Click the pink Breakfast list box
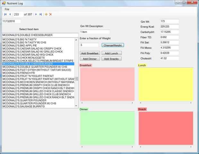This screenshot has width=199, height=154. point(107,84)
